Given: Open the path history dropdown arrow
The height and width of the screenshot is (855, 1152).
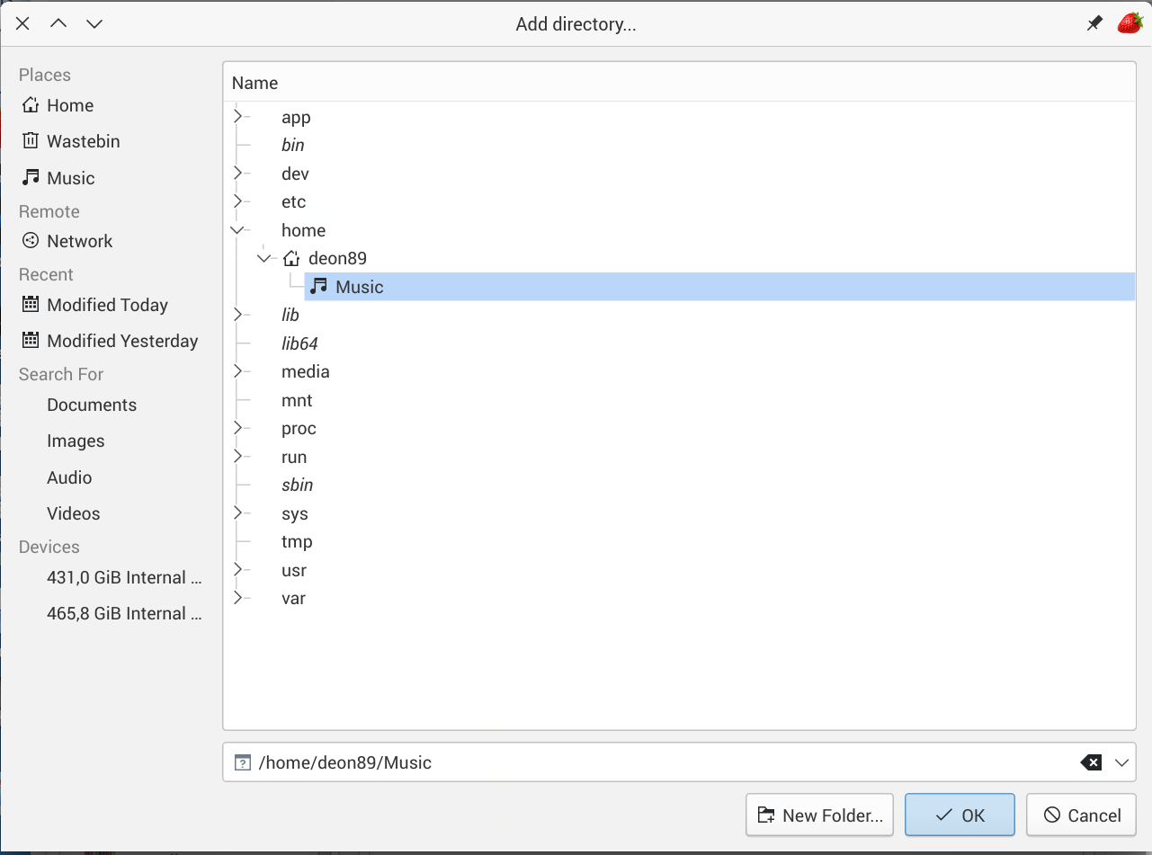Looking at the screenshot, I should pyautogui.click(x=1121, y=762).
